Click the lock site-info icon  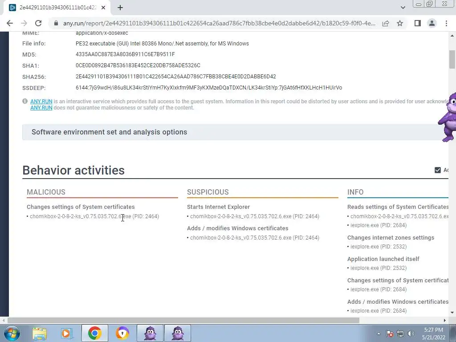click(56, 23)
